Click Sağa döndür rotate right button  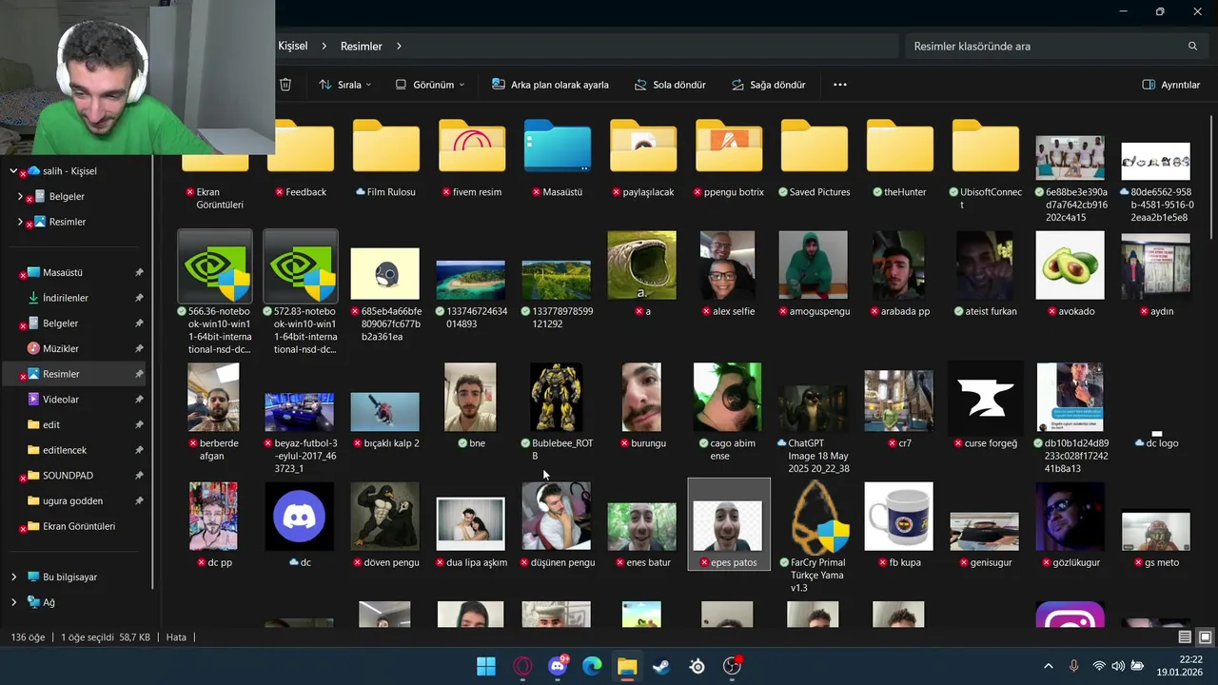point(768,85)
